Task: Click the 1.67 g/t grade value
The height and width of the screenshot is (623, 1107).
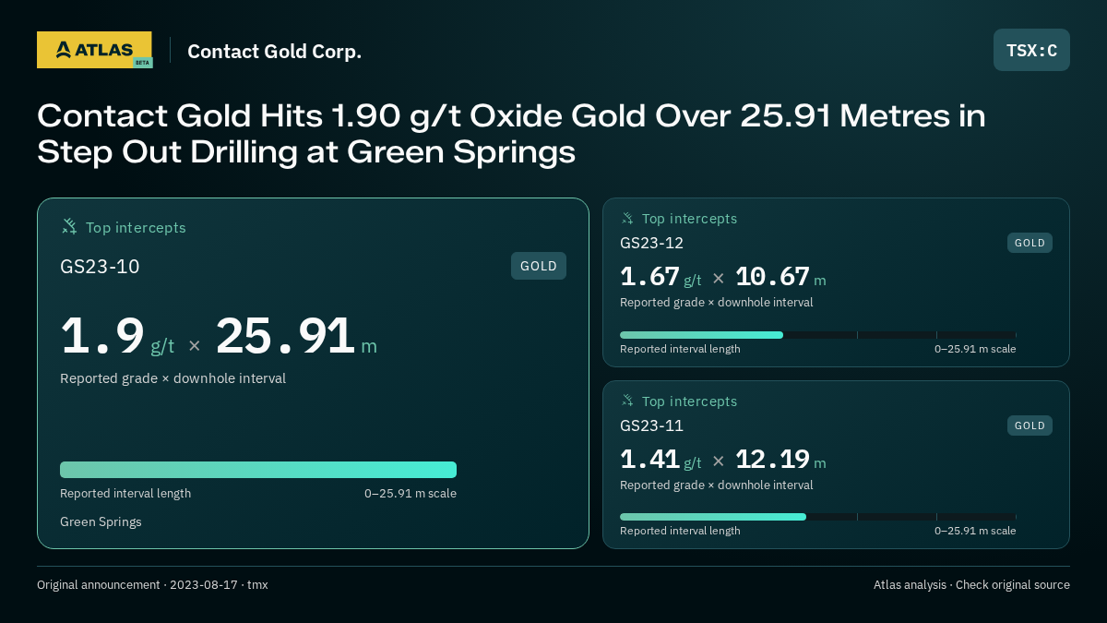Action: (x=661, y=277)
